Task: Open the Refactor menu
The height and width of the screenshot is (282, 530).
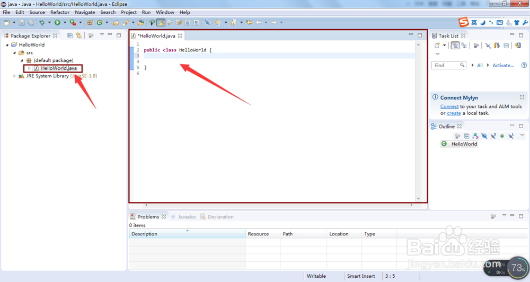Action: point(60,12)
